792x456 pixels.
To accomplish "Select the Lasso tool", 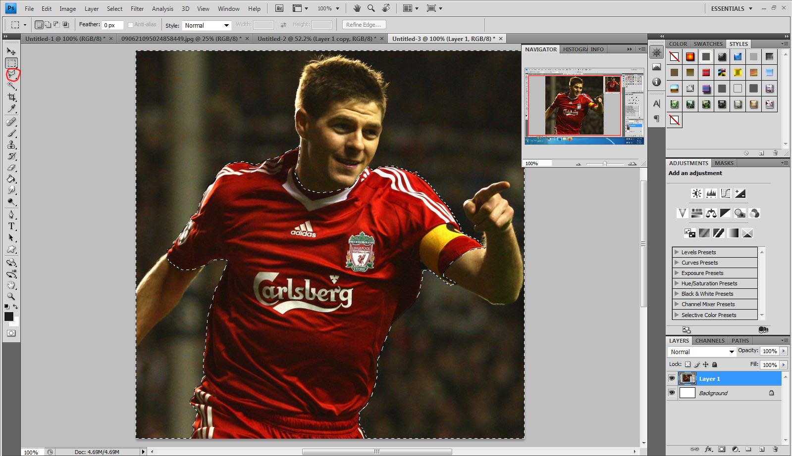I will coord(11,74).
